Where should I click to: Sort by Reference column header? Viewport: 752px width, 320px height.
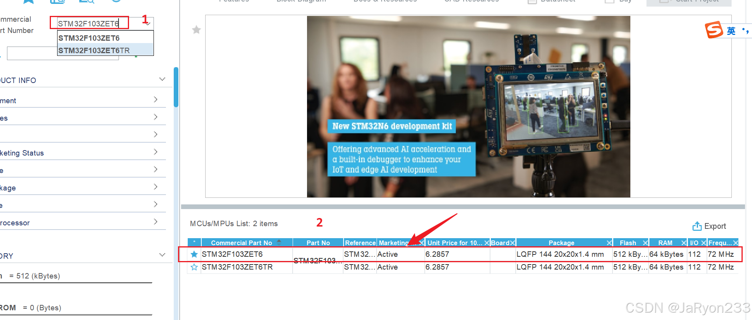coord(360,243)
